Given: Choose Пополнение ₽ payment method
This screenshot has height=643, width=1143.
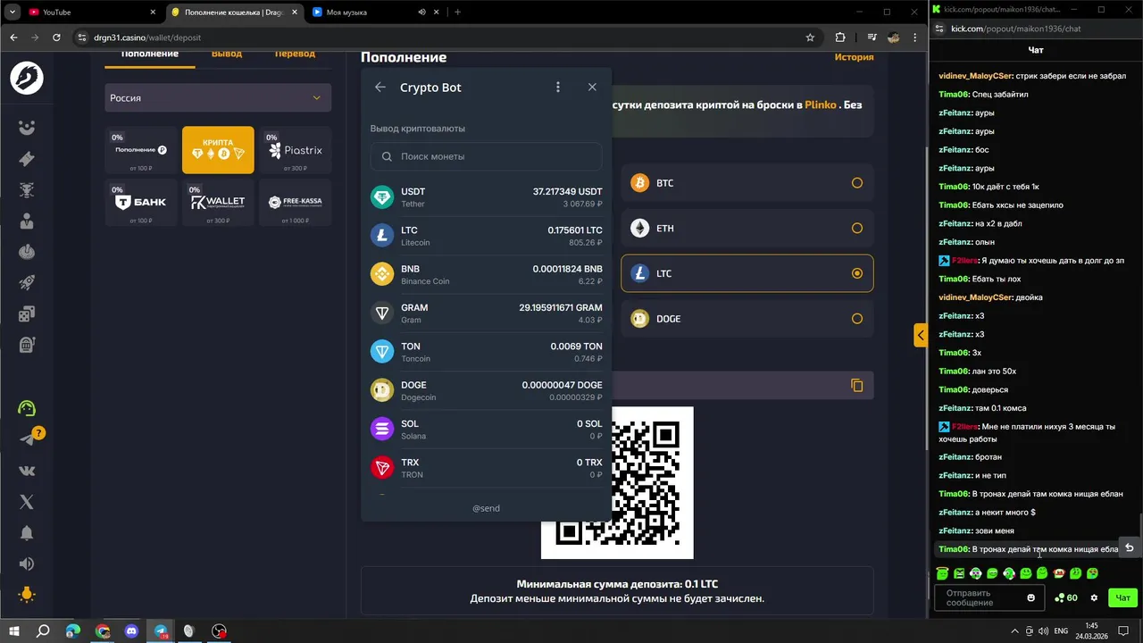Looking at the screenshot, I should (141, 150).
